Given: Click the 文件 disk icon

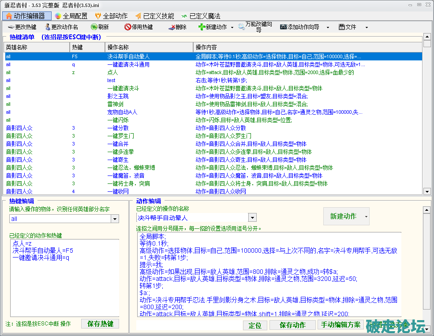Looking at the screenshot, I should pyautogui.click(x=341, y=27).
